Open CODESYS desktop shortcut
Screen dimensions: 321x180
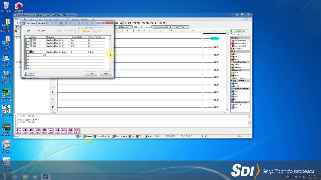(19, 7)
